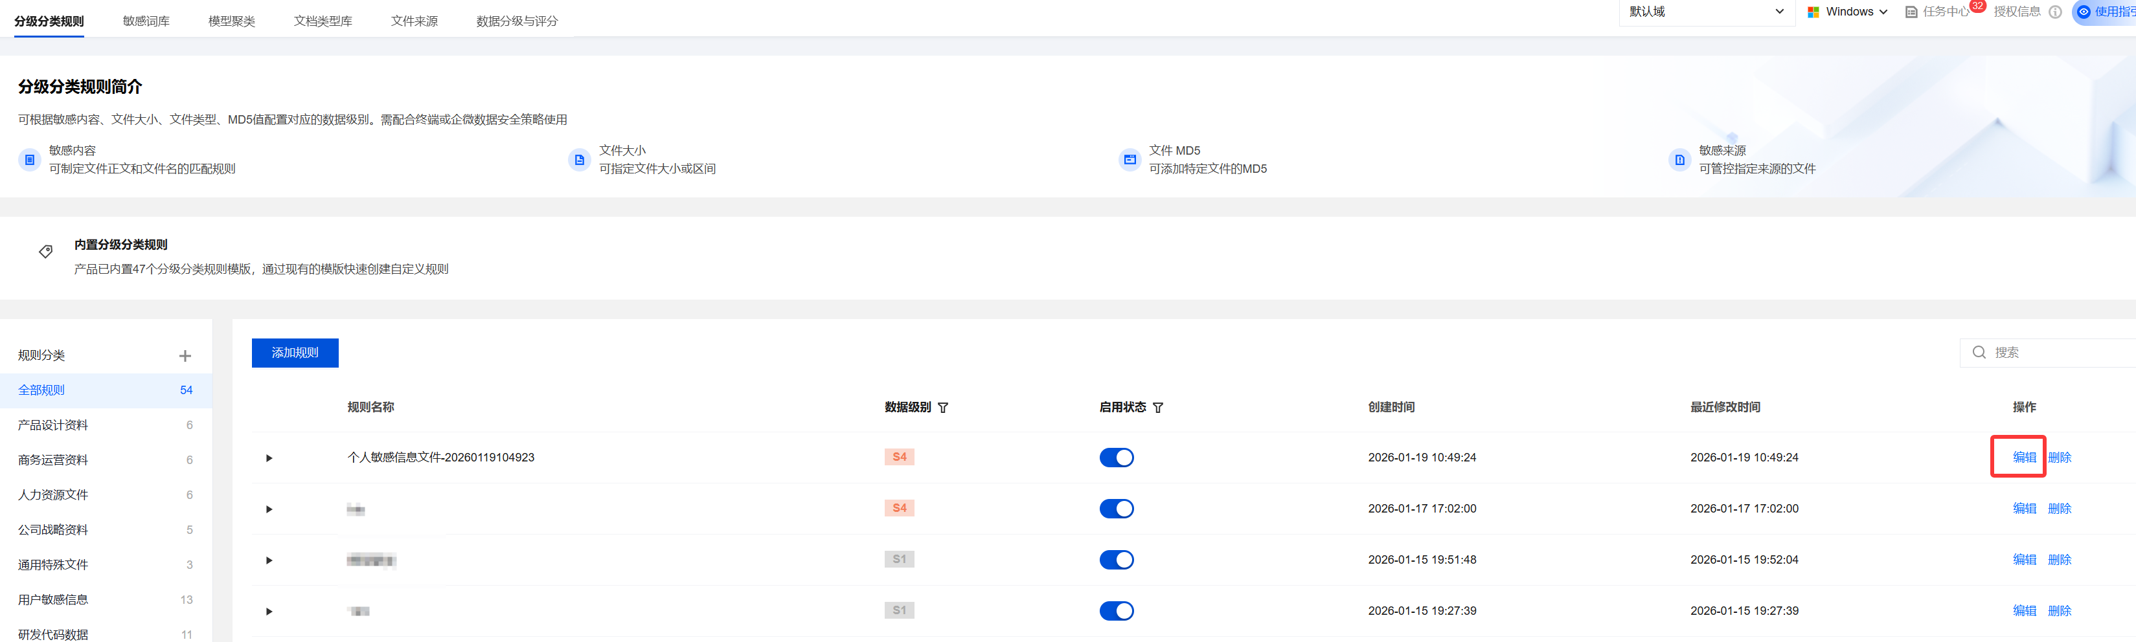
Task: Click the 内置分级分类规则 tag icon
Action: point(45,251)
